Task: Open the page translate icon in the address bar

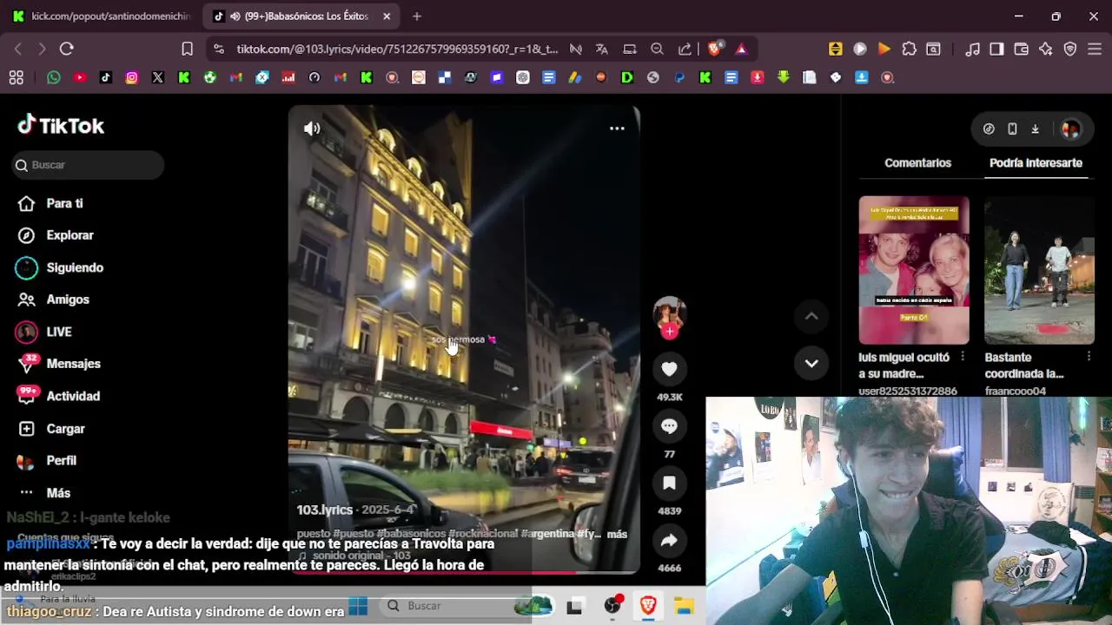Action: coord(602,49)
